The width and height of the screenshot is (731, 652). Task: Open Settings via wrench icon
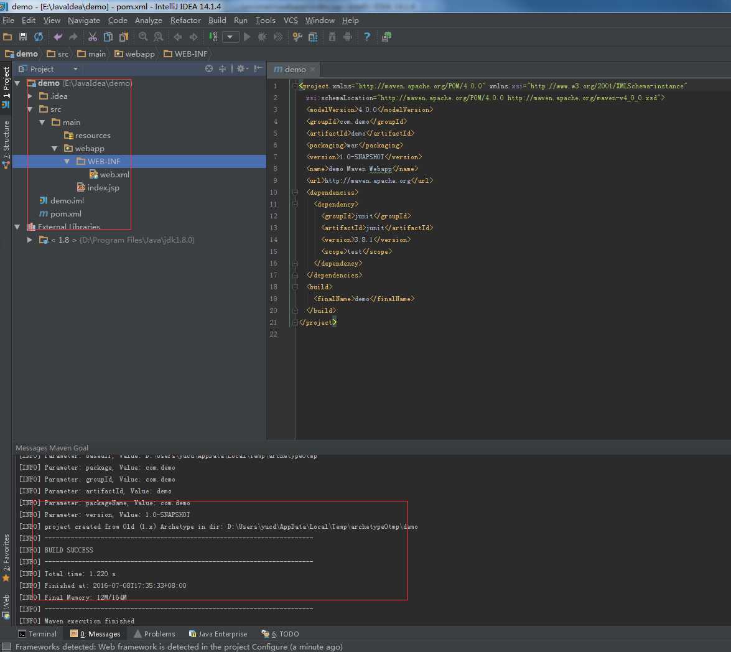(x=297, y=37)
